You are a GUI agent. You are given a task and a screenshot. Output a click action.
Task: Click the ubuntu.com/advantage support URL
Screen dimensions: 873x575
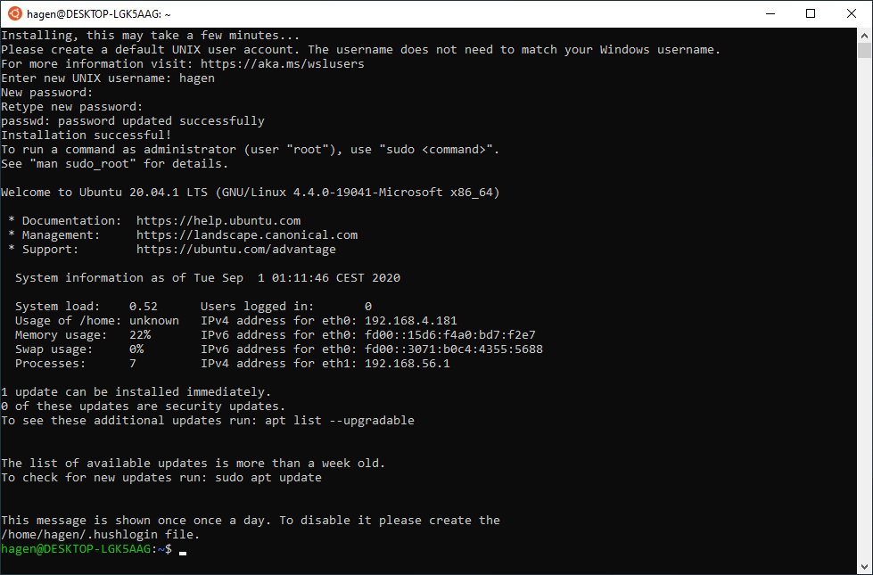click(x=236, y=250)
